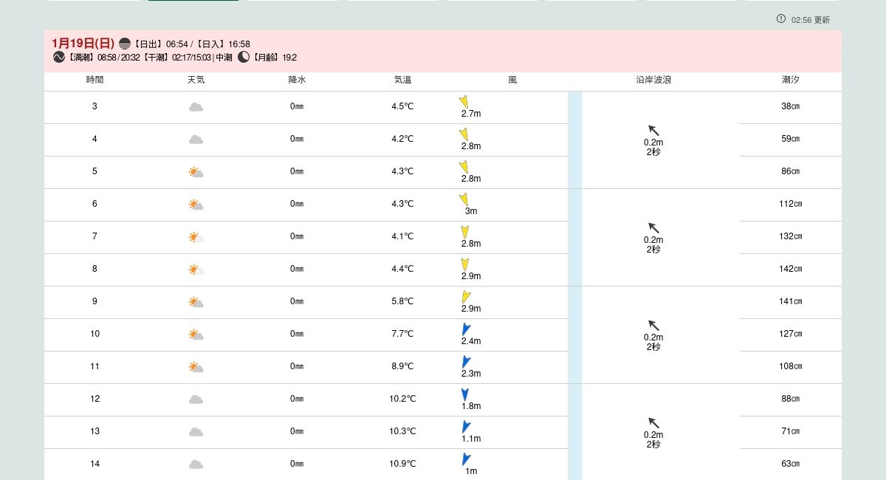
Task: Select the 1月19日(日) date heading
Action: (83, 44)
